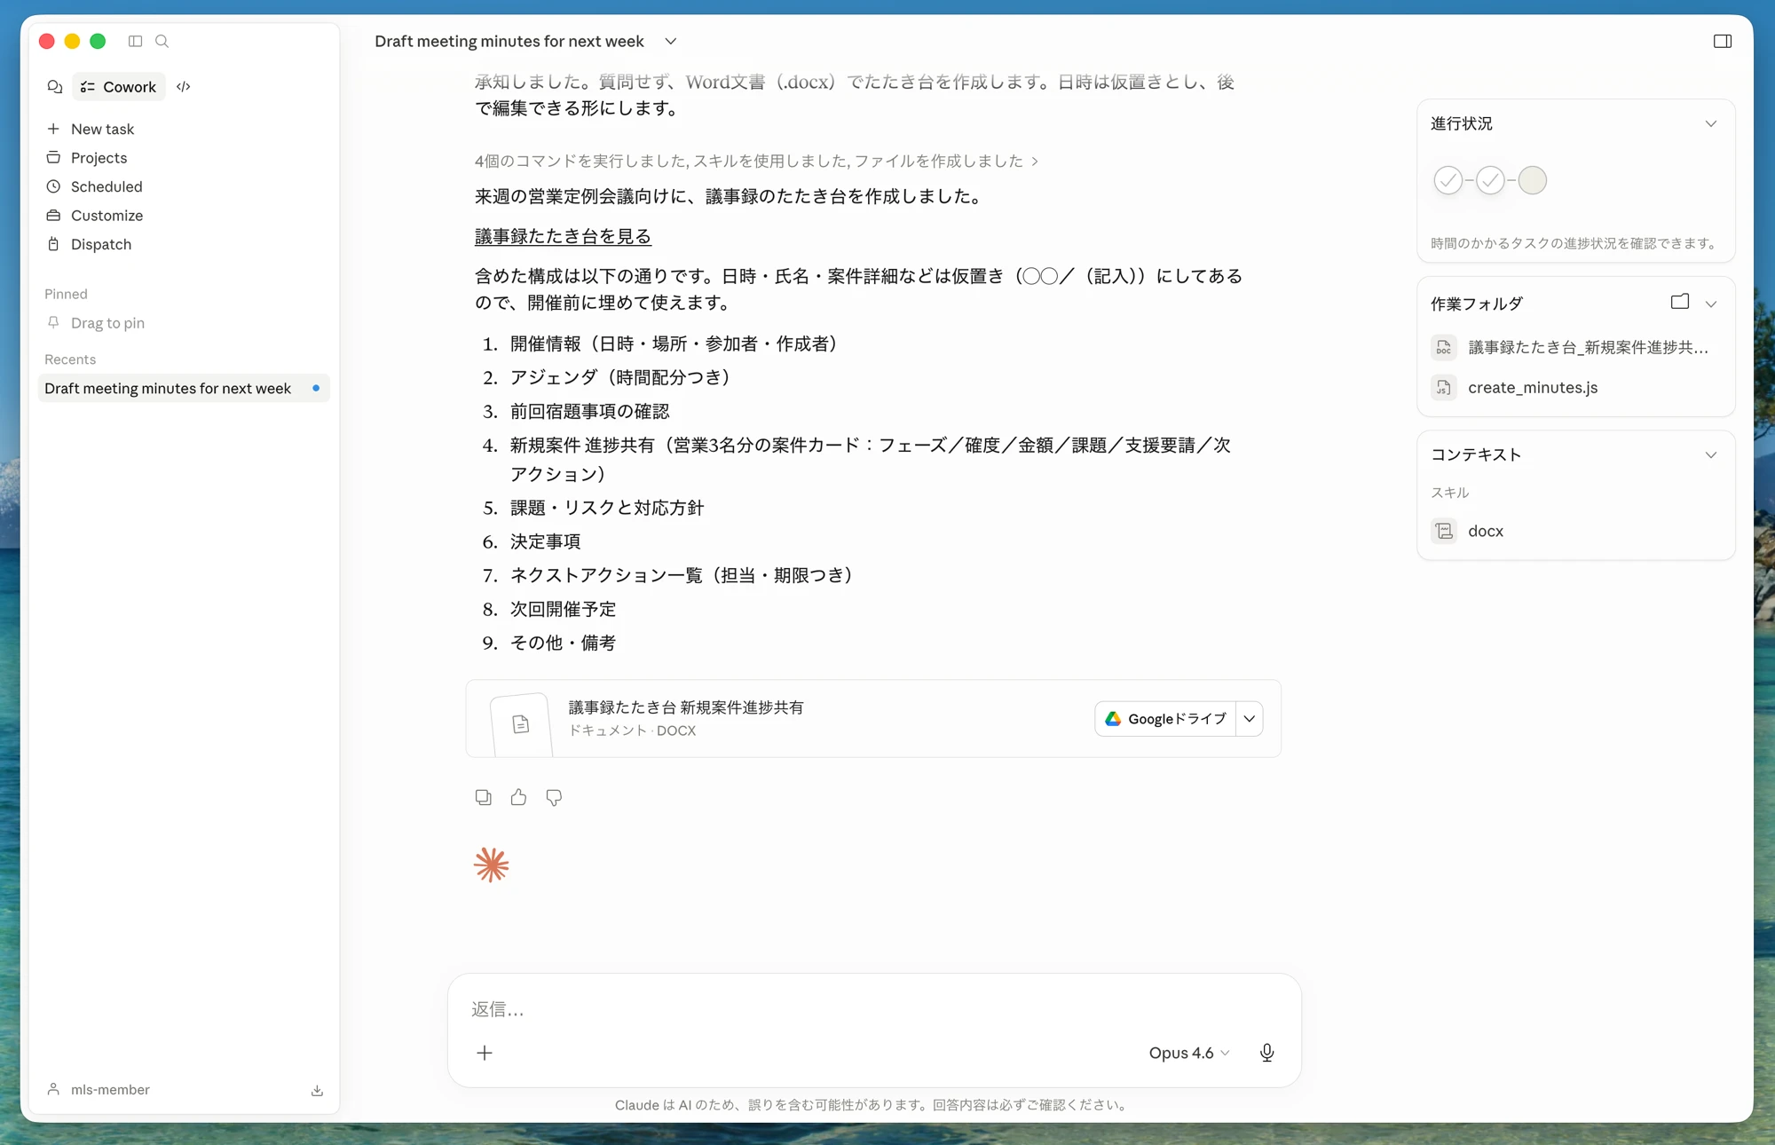
Task: Expand the executed commands summary line
Action: [756, 161]
